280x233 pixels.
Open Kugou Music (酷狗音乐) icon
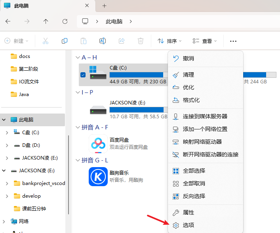98,177
